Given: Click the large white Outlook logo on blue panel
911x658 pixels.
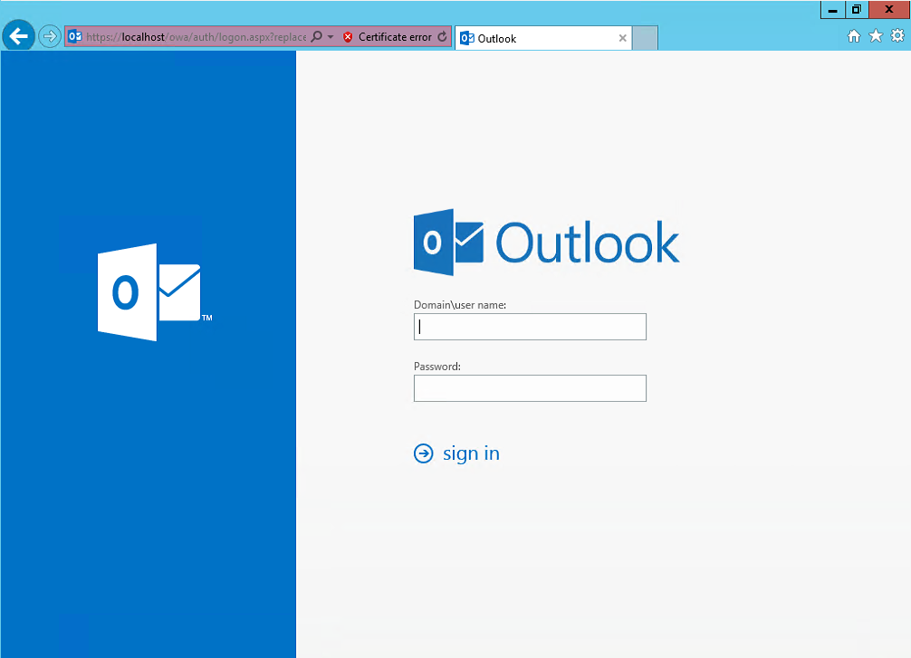Looking at the screenshot, I should pyautogui.click(x=154, y=292).
